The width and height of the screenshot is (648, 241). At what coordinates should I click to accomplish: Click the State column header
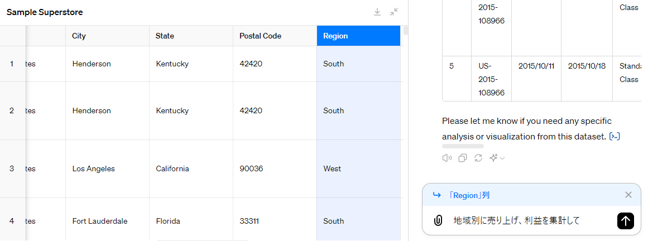(x=191, y=36)
